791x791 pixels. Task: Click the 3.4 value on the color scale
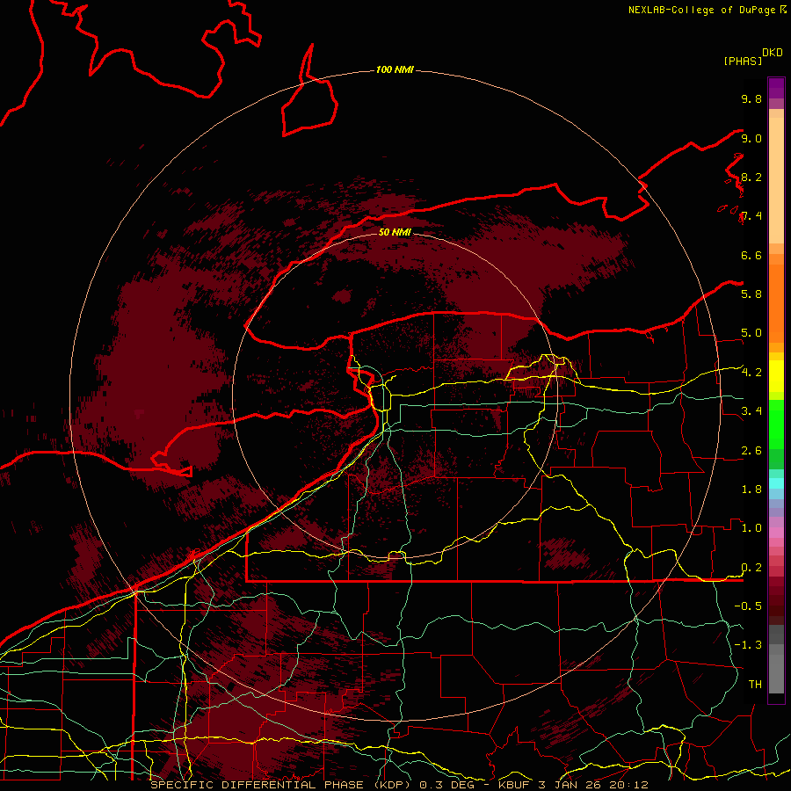[751, 411]
